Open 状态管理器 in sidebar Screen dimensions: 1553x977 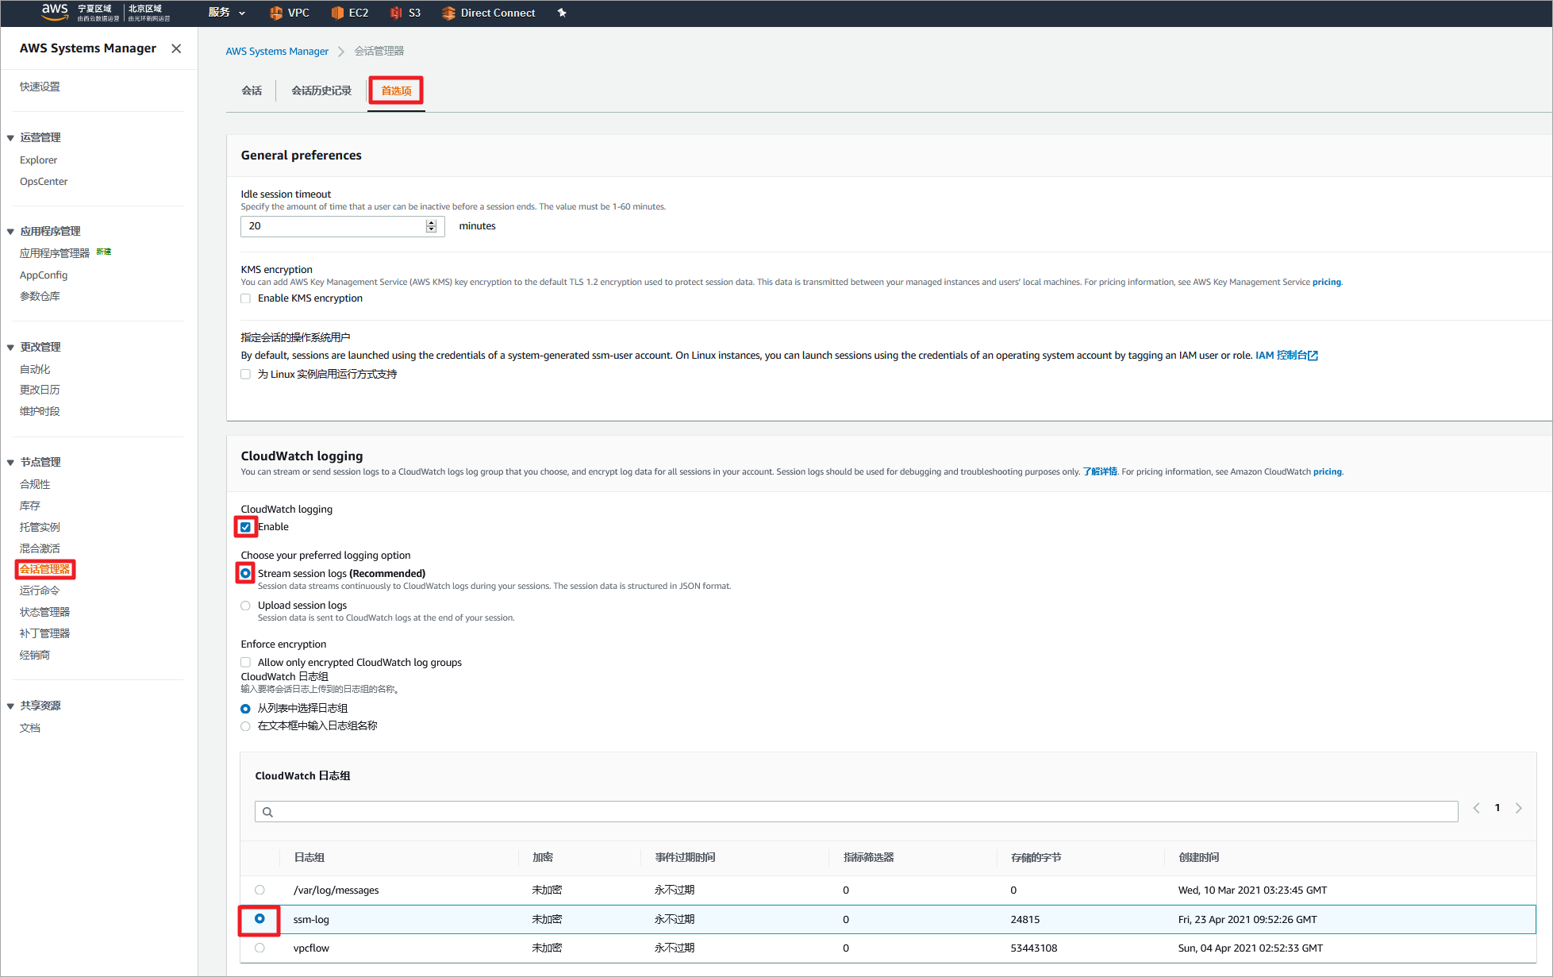(x=45, y=612)
